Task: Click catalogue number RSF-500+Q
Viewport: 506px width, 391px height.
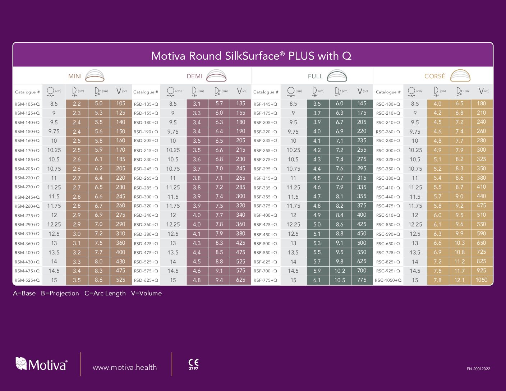Action: (265, 244)
